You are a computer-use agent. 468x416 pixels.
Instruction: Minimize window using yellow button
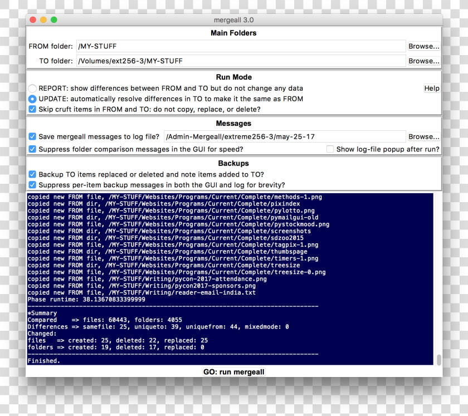[43, 19]
